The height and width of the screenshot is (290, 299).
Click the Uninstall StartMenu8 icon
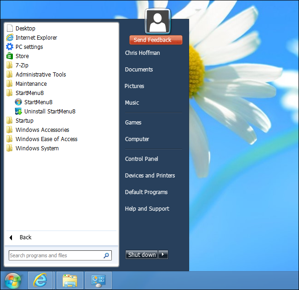pos(18,111)
